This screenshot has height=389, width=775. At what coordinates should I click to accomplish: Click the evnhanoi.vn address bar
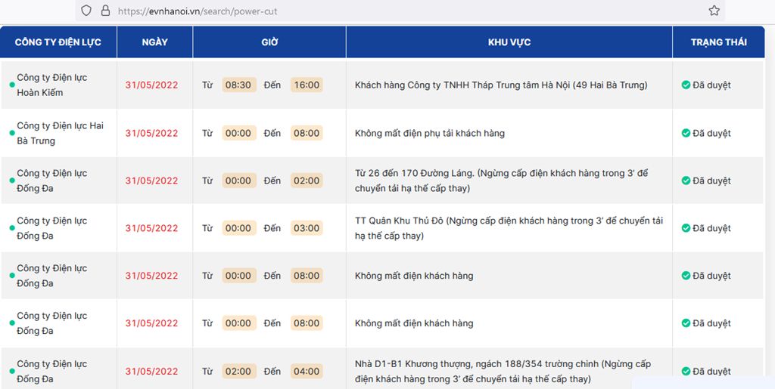click(400, 11)
